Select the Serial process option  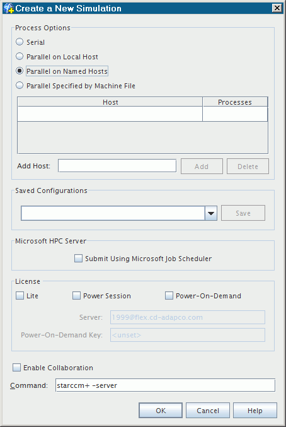click(20, 42)
